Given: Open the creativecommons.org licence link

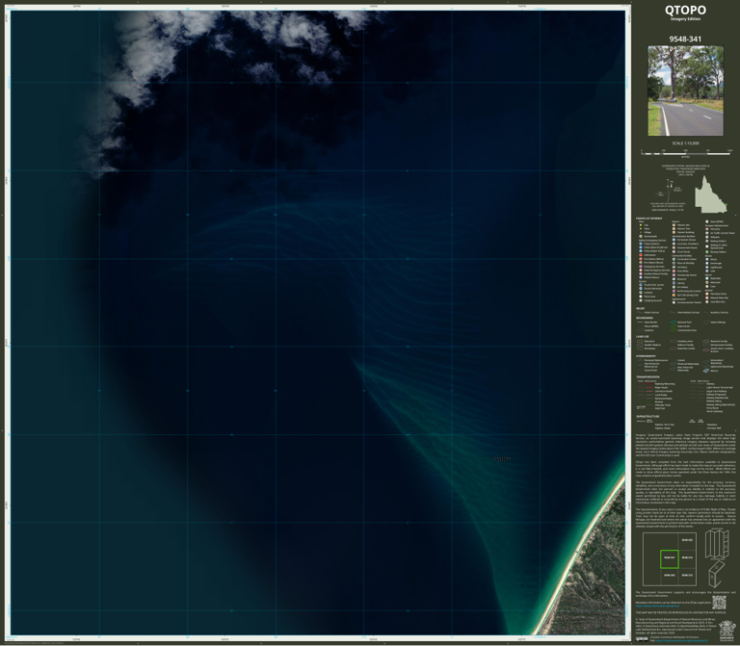Looking at the screenshot, I should [x=681, y=641].
